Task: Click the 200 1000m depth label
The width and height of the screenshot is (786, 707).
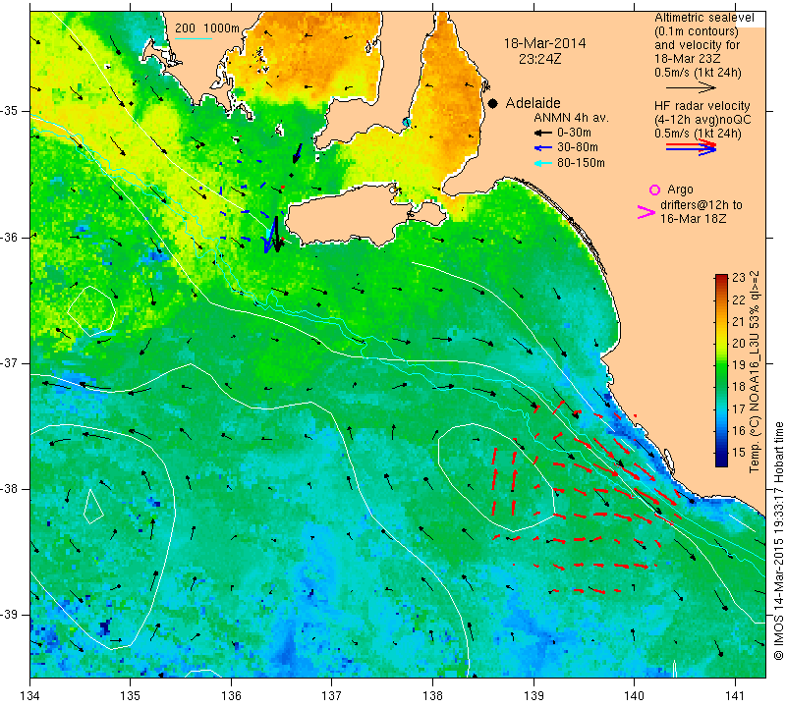Action: pos(207,28)
